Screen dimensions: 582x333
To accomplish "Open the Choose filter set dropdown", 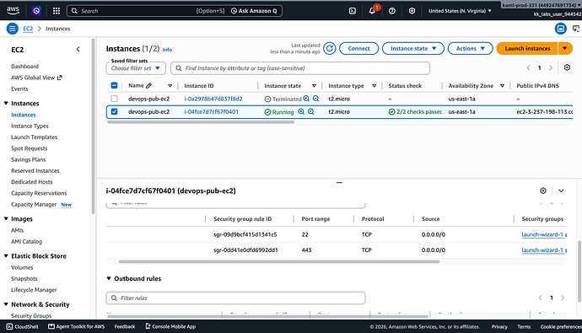I will [x=136, y=68].
